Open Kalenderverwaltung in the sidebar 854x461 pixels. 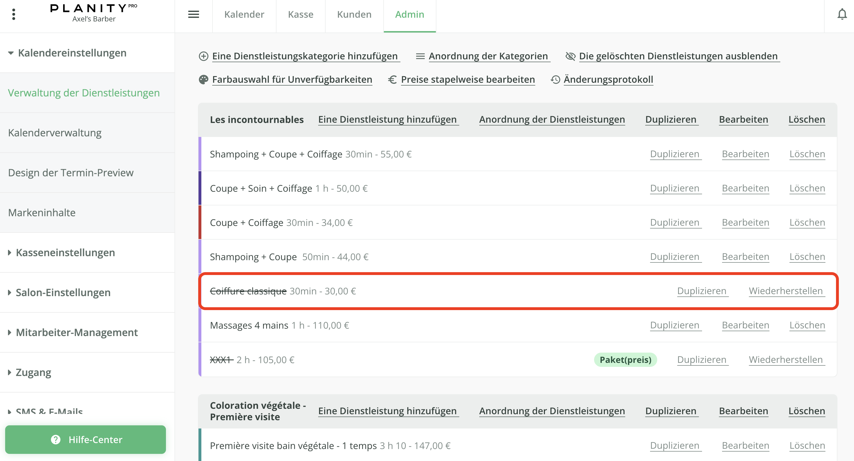(x=55, y=133)
